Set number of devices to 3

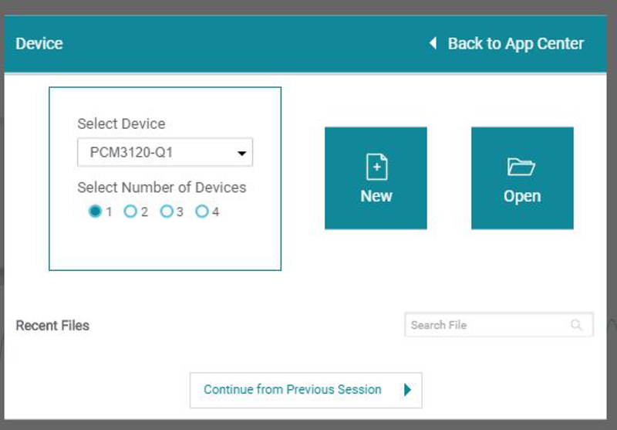[x=166, y=212]
